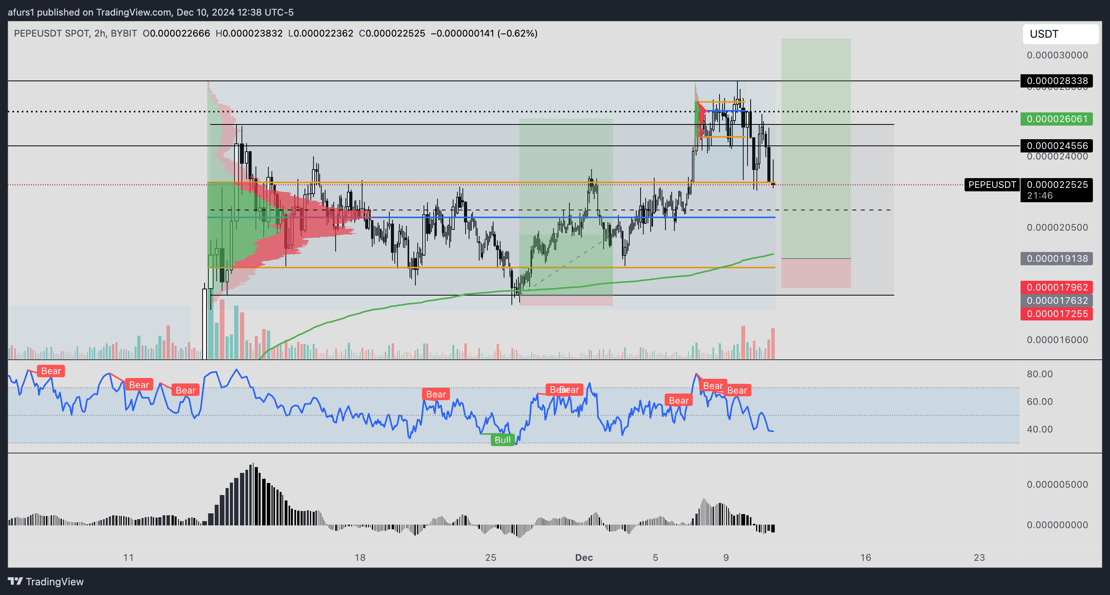Click the 0.000000000 zero tick on lower scale
The height and width of the screenshot is (595, 1110).
(1057, 525)
